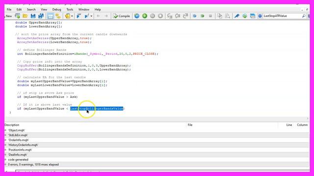This screenshot has height=176, width=314.
Task: Open the Edit menu
Action: [x=19, y=9]
